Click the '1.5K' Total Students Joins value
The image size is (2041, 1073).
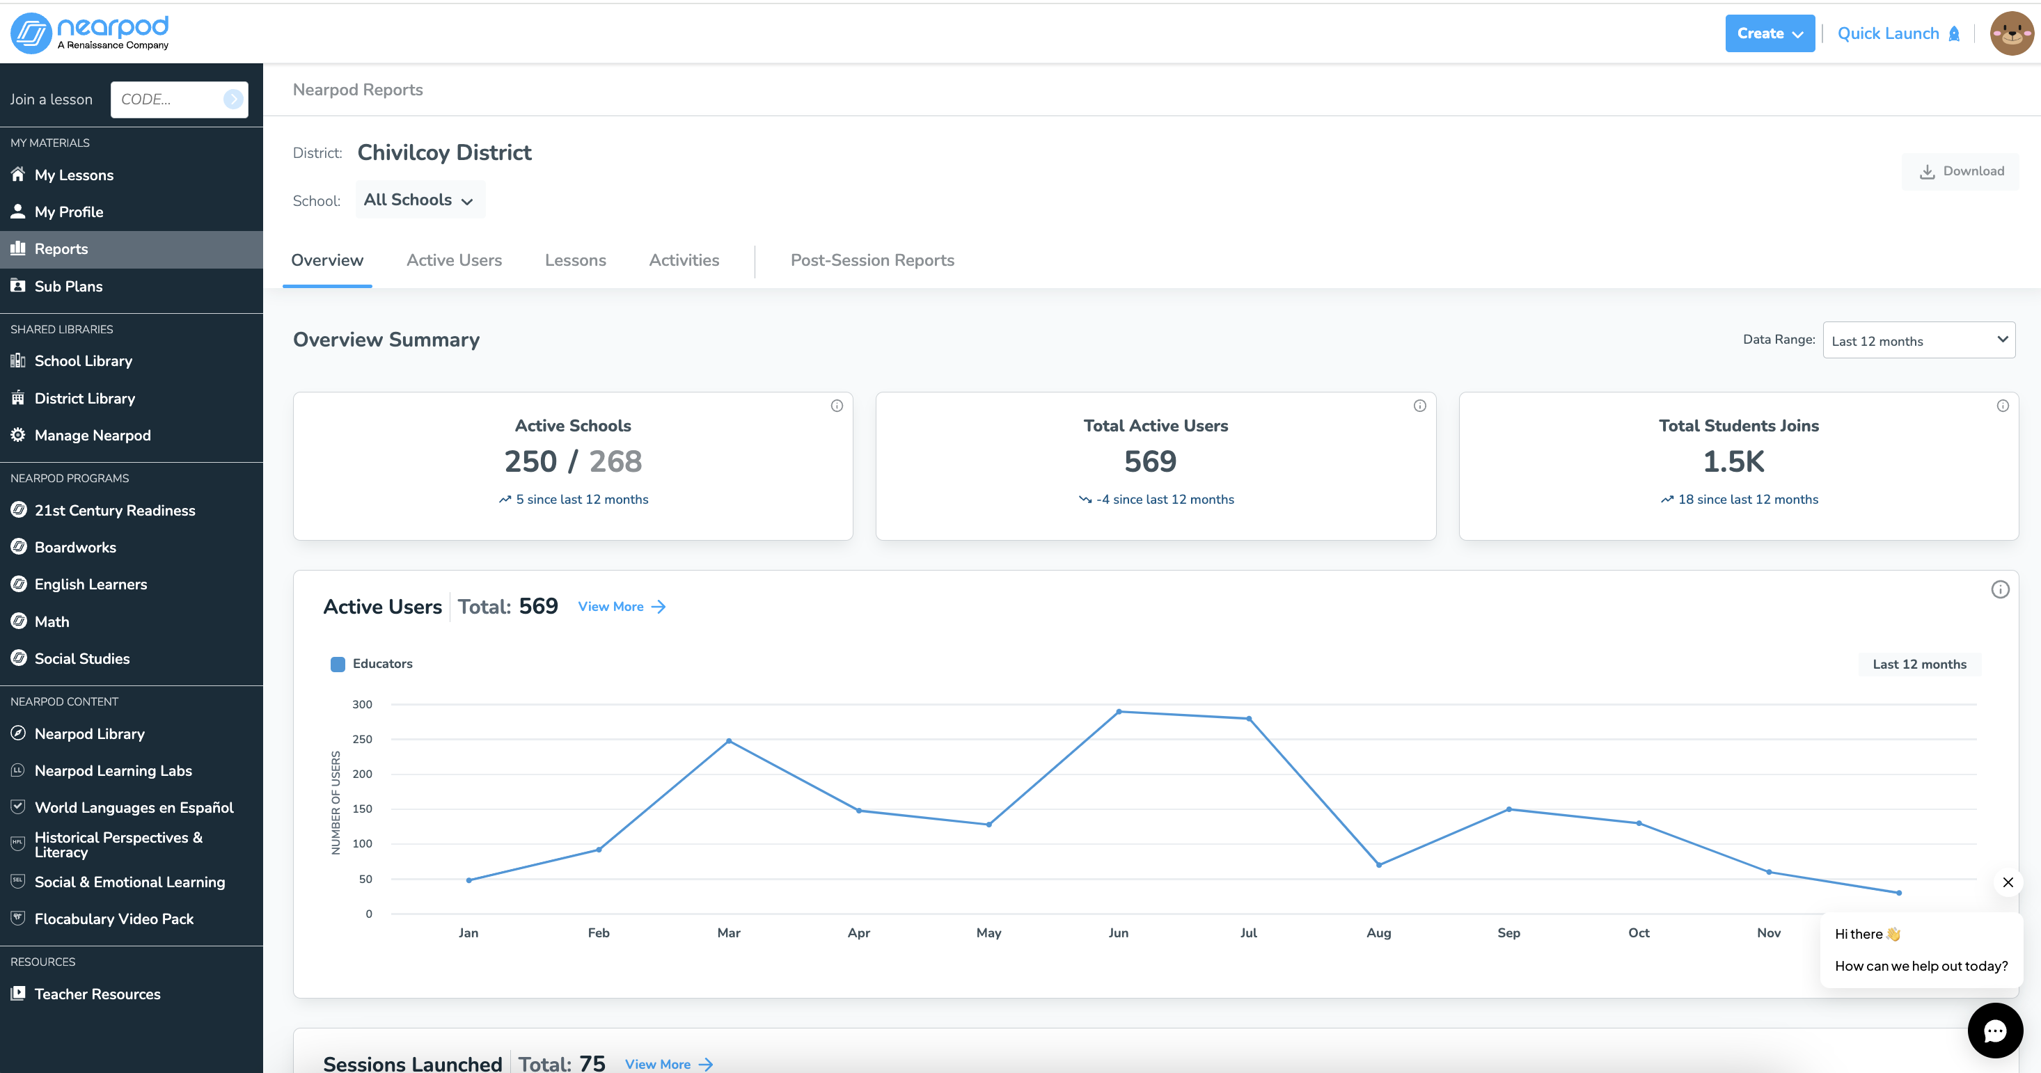tap(1733, 461)
